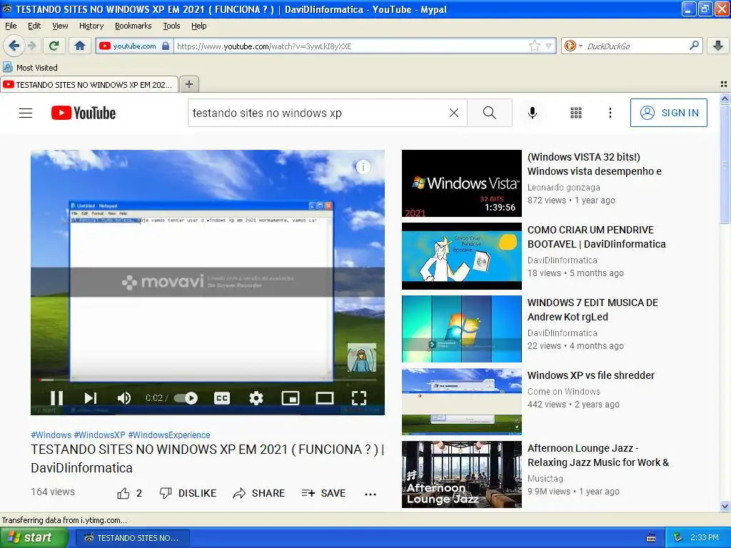Image resolution: width=731 pixels, height=548 pixels.
Task: Open the Bookmarks menu
Action: pos(133,26)
